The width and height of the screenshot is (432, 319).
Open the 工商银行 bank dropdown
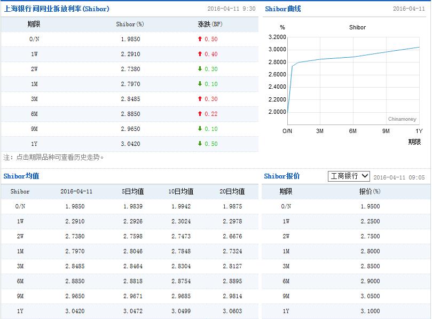[349, 176]
